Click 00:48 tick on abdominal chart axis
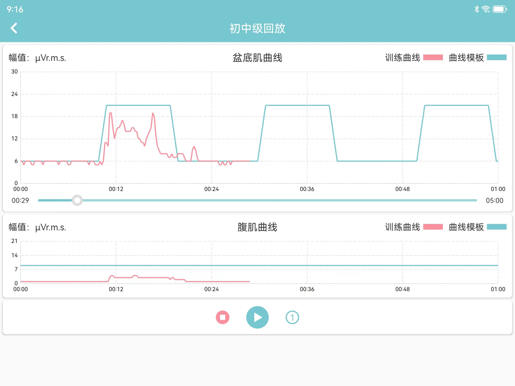This screenshot has height=386, width=515. (402, 289)
